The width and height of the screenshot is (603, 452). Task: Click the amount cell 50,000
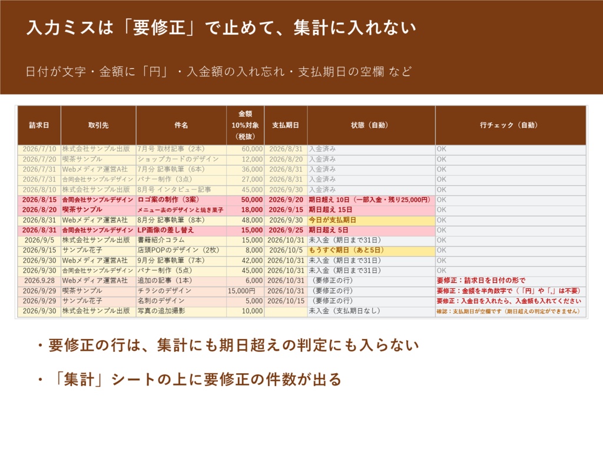tap(246, 200)
